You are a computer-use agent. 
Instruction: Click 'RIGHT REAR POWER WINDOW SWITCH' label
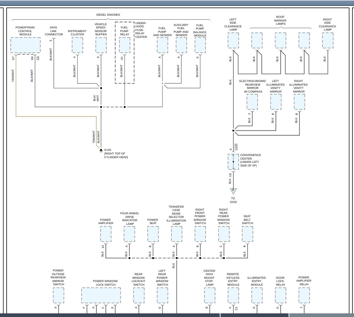pyautogui.click(x=224, y=216)
